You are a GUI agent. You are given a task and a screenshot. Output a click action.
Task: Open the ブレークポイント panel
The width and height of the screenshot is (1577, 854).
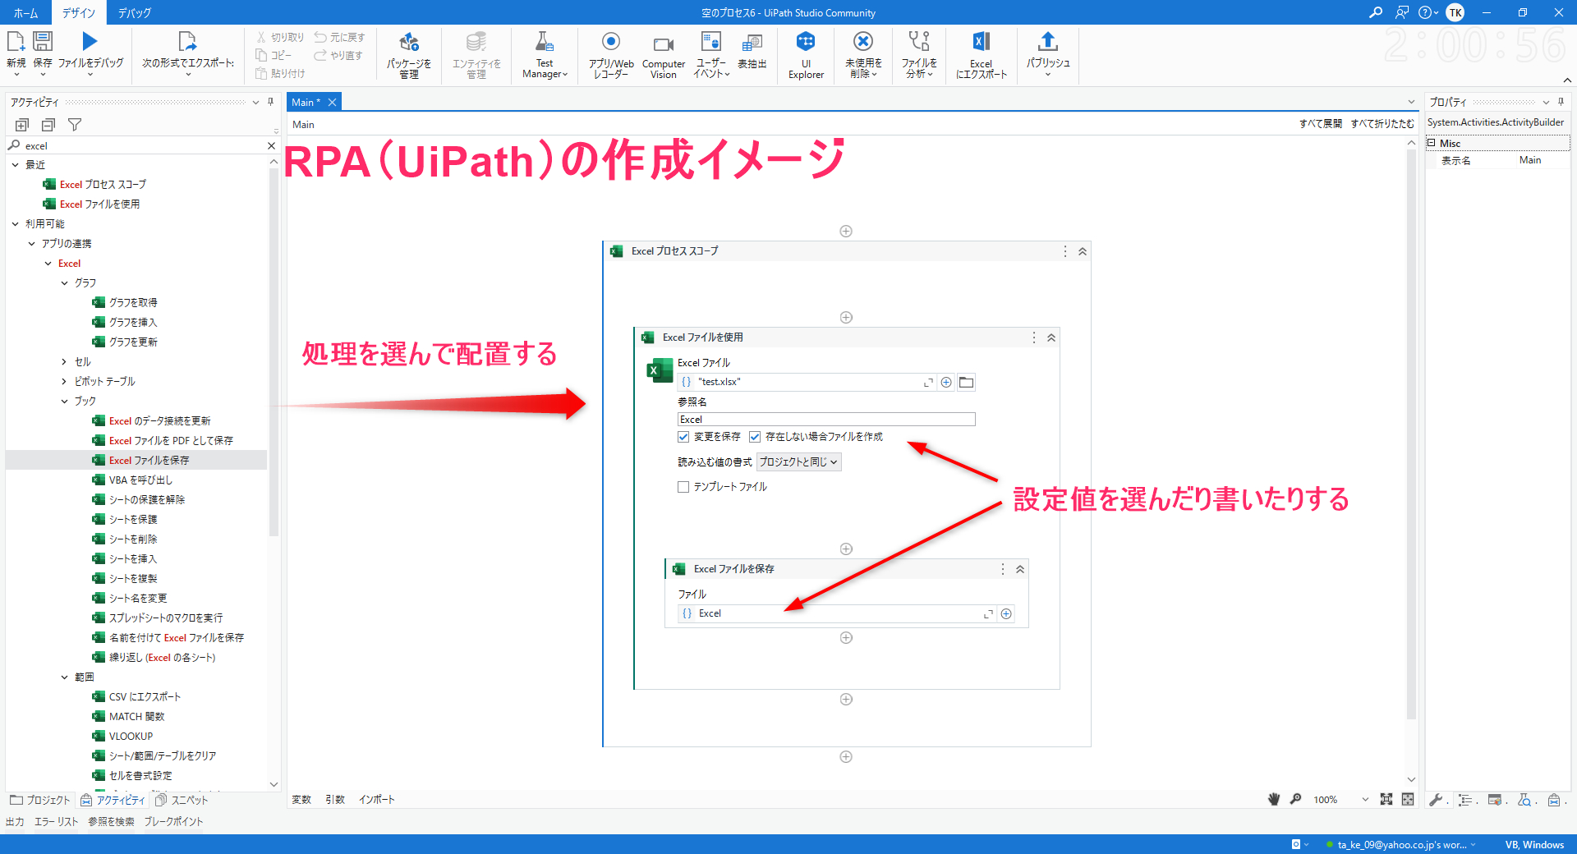(x=173, y=821)
